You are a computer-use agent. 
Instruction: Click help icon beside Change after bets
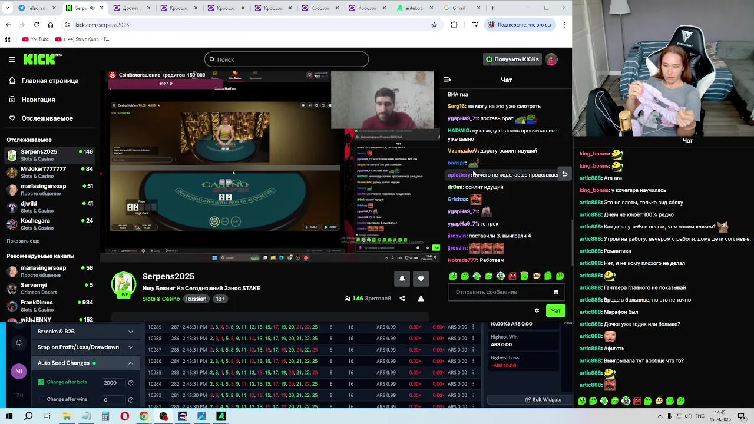(x=131, y=383)
